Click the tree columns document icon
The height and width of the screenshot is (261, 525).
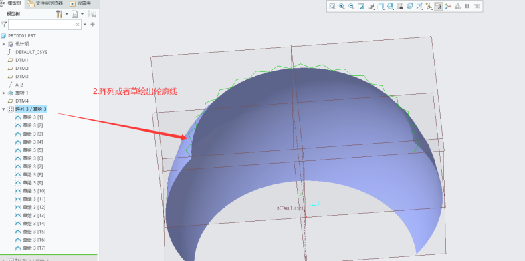[75, 14]
